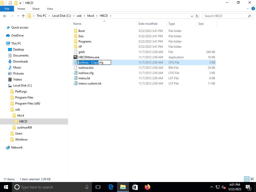Switch to details view layout
The width and height of the screenshot is (256, 192).
click(247, 179)
